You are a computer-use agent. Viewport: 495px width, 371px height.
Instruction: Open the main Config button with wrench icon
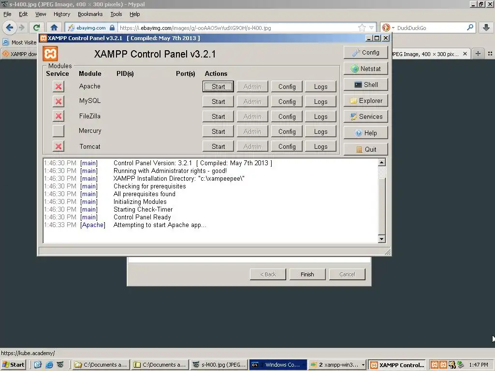365,52
